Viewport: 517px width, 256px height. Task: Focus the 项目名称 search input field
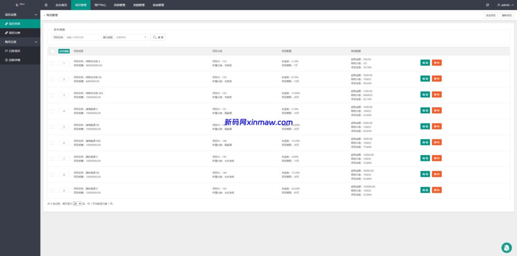click(x=82, y=37)
